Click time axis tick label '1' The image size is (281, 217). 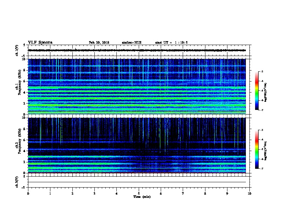pyautogui.click(x=50, y=194)
